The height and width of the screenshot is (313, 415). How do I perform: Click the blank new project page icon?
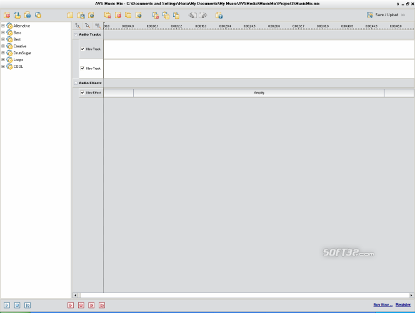pos(70,15)
